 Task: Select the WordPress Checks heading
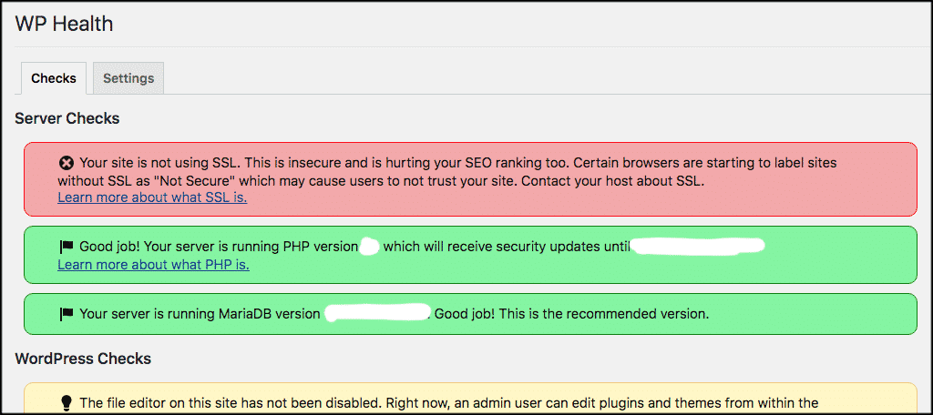(x=83, y=359)
